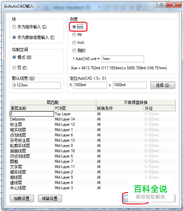
Task: Click the 1 AutoCAD unit input field
Action: [123, 59]
